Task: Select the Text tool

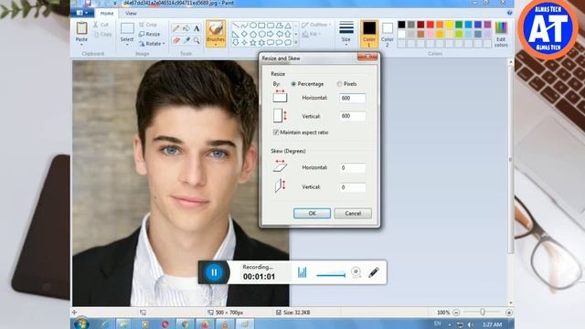Action: pyautogui.click(x=197, y=28)
